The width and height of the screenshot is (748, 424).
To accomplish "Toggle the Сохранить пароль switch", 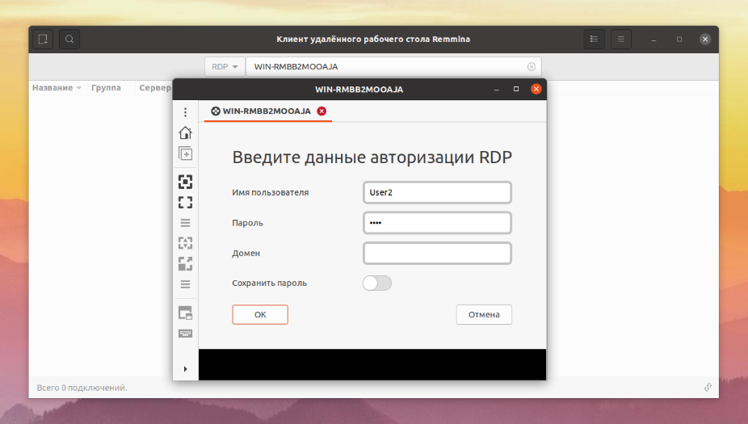I will pos(377,283).
